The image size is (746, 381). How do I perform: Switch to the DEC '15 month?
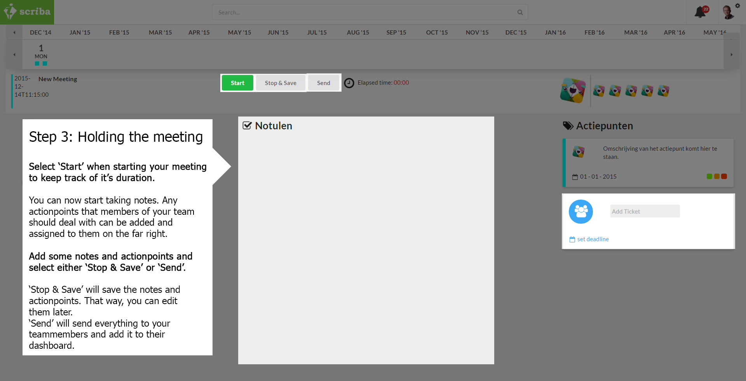[x=516, y=33]
